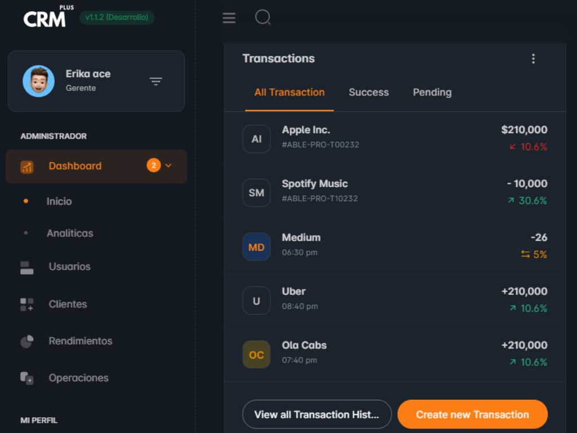
Task: Click the CRM Plus logo
Action: [48, 16]
